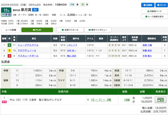View jockey J.モレイラ profile

point(72,45)
